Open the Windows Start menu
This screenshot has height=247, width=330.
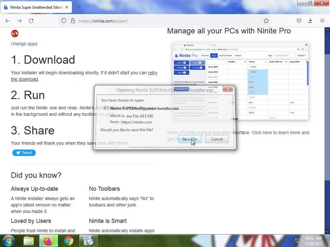[8, 241]
